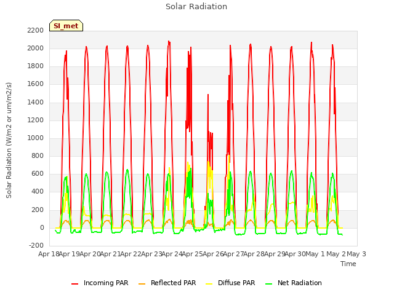Click the 1600 y-axis tick label
This screenshot has width=394, height=295.
click(x=36, y=84)
